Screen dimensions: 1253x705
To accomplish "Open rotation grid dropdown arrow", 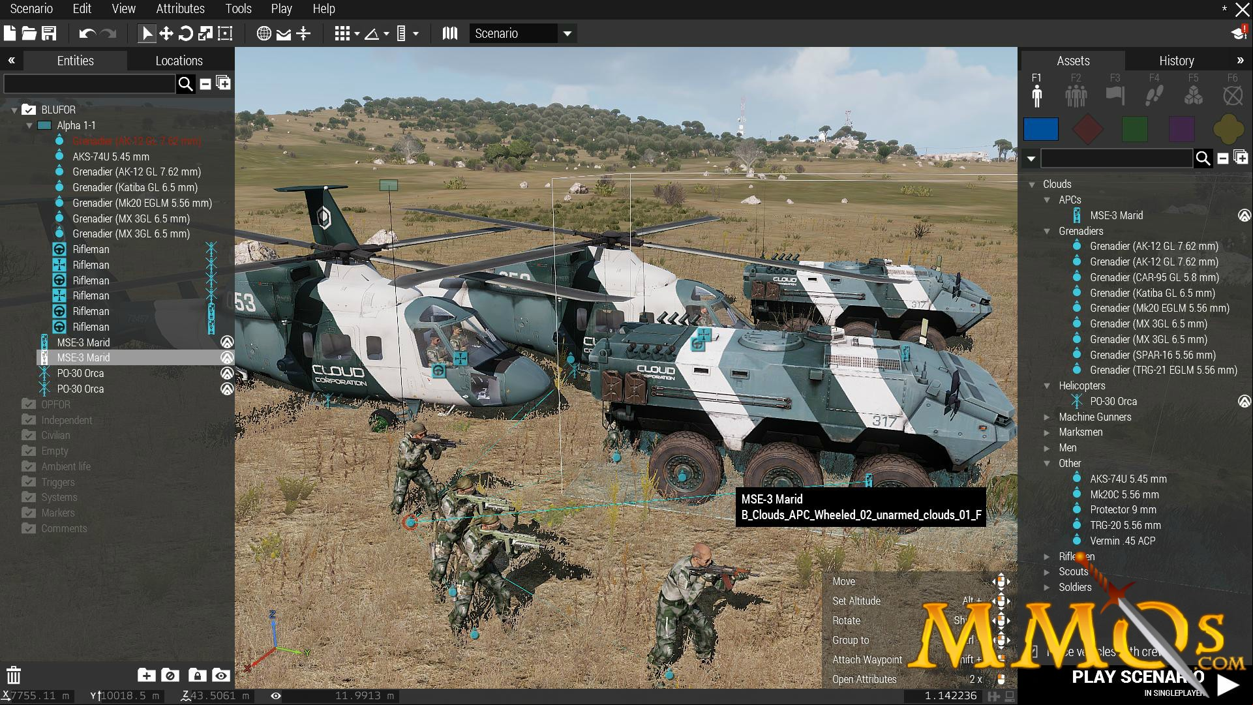I will point(386,34).
